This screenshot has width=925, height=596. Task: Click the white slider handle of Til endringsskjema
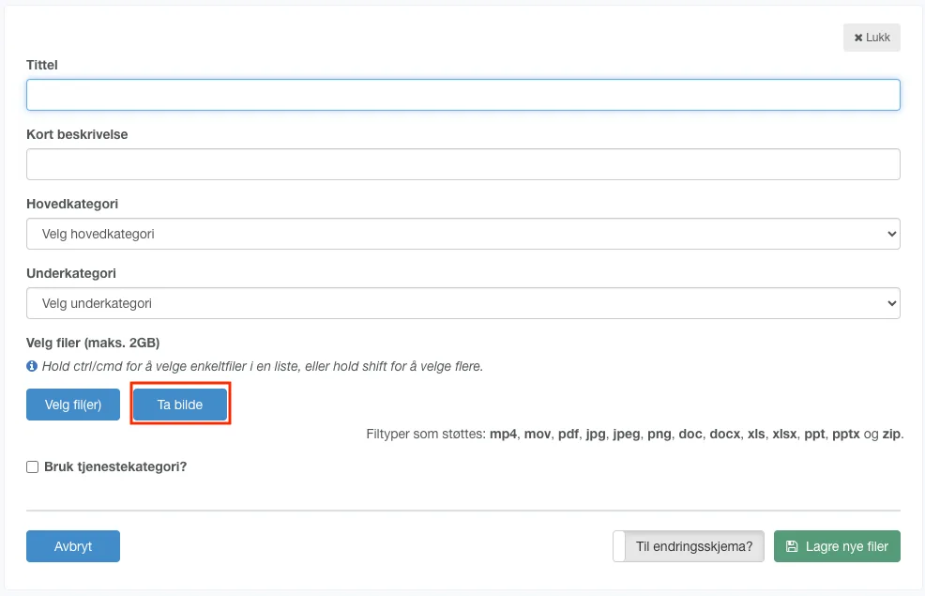pyautogui.click(x=619, y=546)
